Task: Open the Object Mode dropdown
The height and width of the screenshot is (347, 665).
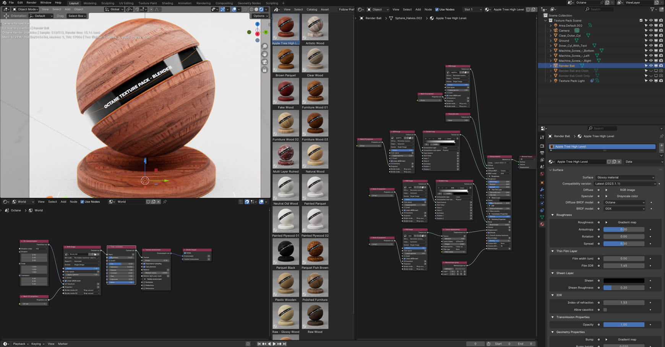Action: (25, 10)
